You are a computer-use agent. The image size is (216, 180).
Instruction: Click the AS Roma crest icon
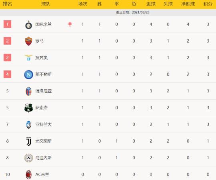29,41
